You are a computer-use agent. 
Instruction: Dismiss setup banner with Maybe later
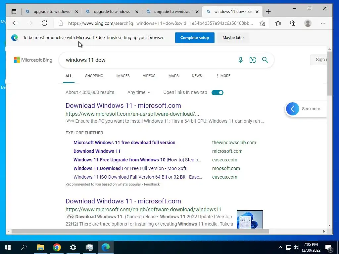[x=233, y=38]
